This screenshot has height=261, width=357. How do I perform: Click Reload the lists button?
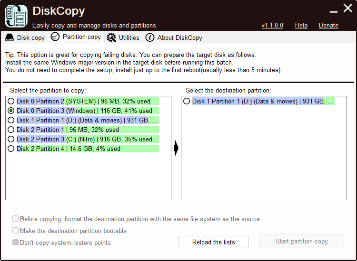click(214, 242)
